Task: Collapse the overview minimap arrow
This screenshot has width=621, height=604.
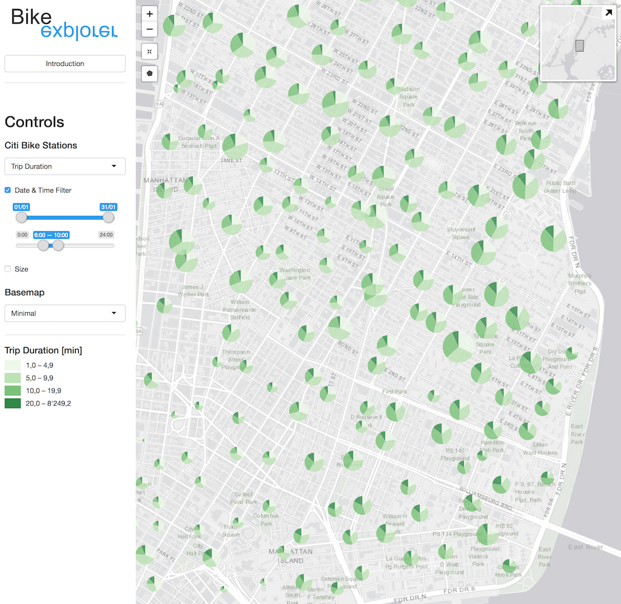Action: (609, 13)
